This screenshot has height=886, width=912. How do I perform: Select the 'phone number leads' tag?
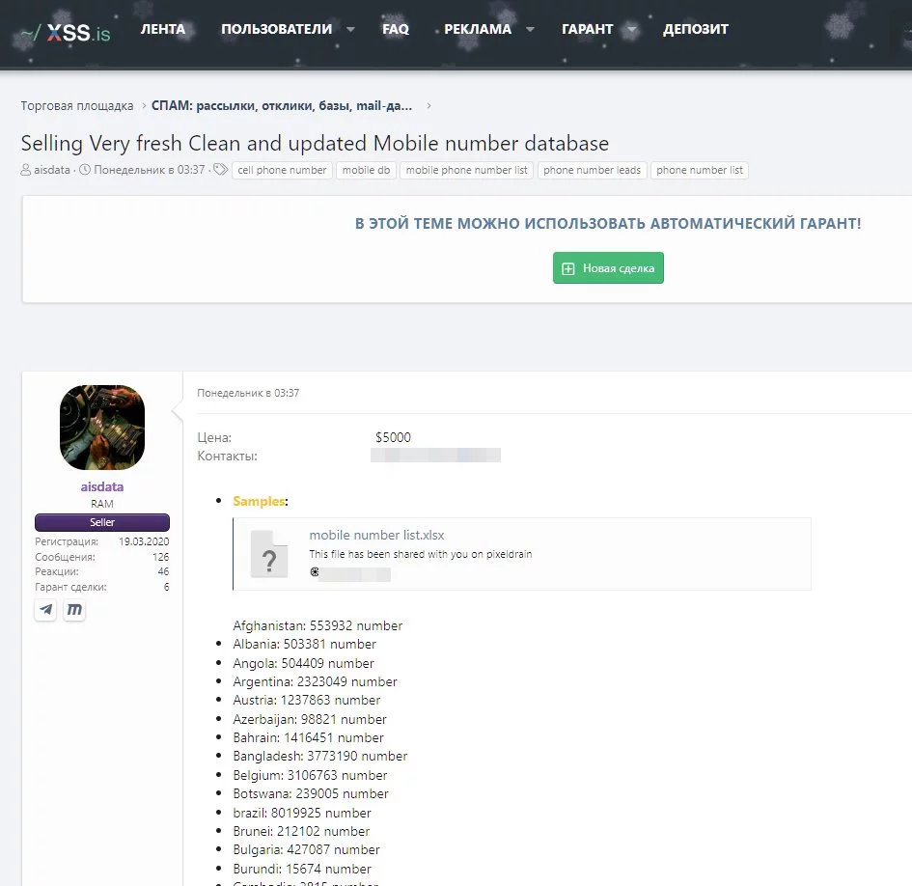592,171
